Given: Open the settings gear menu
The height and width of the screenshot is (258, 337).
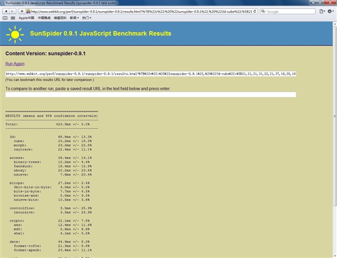Looking at the screenshot, I should (x=330, y=12).
